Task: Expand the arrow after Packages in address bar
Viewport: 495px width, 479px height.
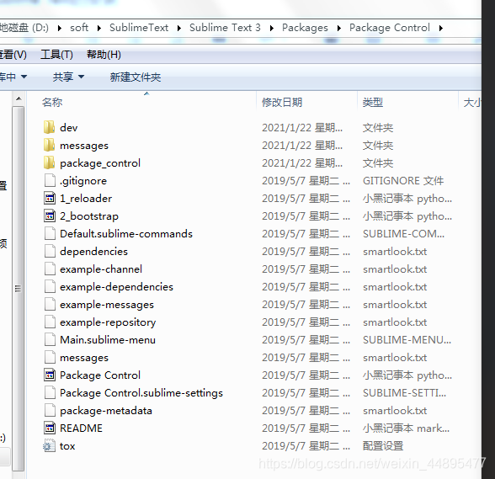Action: (339, 28)
